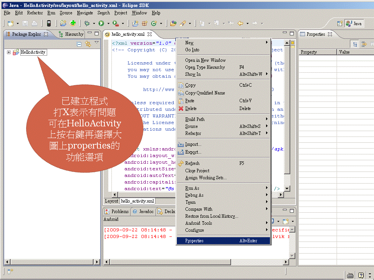Open dropdown next to New Class icon

coord(161,24)
